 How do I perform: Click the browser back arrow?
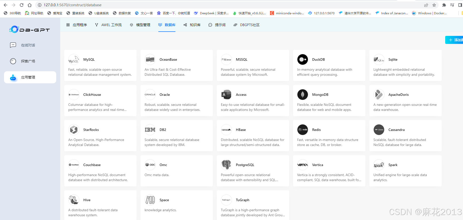[x=6, y=5]
